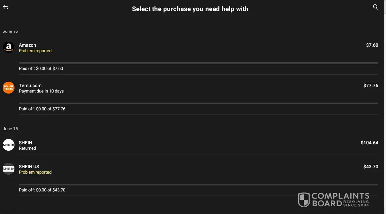Select the Amazon purchase title
386x214 pixels.
coord(27,45)
